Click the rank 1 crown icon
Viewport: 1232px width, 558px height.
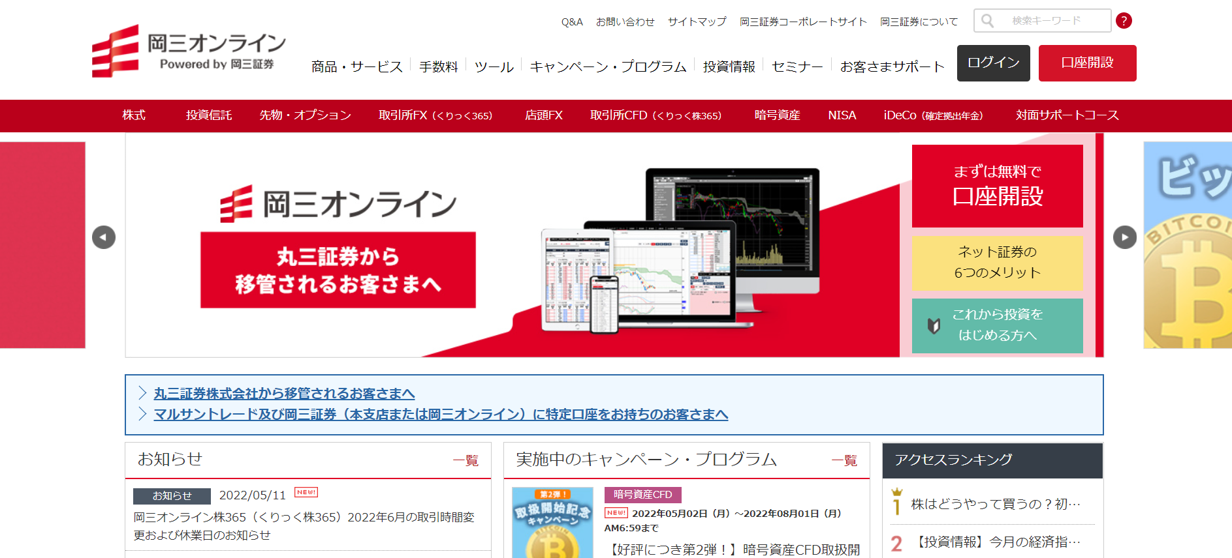click(x=897, y=502)
